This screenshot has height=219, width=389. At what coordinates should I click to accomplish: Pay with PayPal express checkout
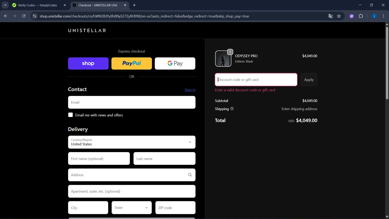(x=132, y=64)
